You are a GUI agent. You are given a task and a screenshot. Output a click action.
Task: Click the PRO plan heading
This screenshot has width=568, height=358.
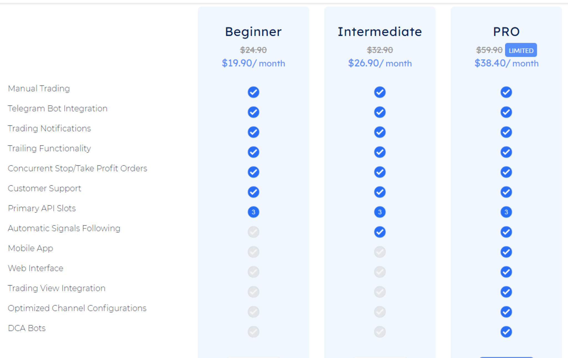click(x=506, y=32)
